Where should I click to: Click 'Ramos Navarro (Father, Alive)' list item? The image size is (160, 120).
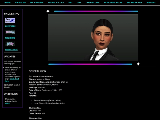point(47,100)
